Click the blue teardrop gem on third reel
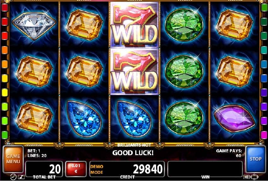Viewport: 268px width, 181px height. pos(134,118)
